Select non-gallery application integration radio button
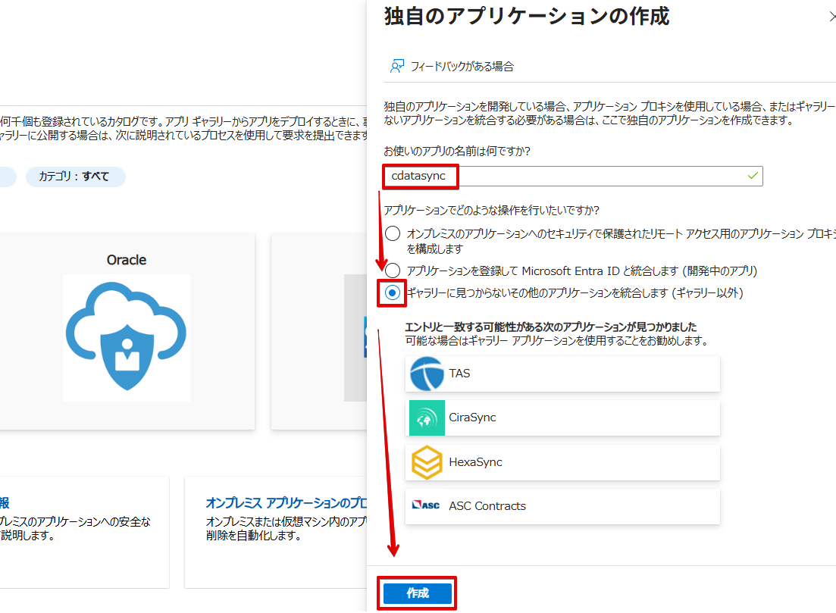Viewport: 836px width, 613px height. [393, 292]
